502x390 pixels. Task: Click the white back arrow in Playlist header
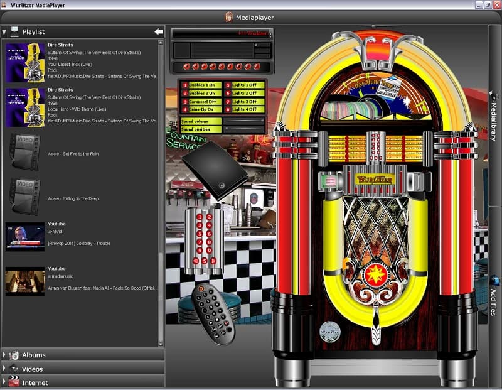click(159, 31)
